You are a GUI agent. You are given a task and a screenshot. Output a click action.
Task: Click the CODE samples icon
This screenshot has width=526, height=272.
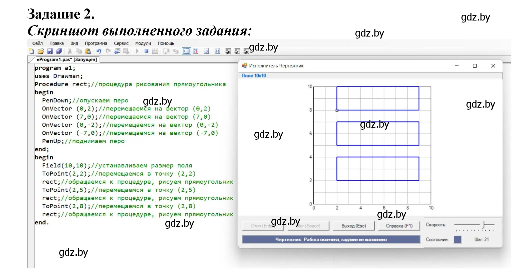coord(217,51)
